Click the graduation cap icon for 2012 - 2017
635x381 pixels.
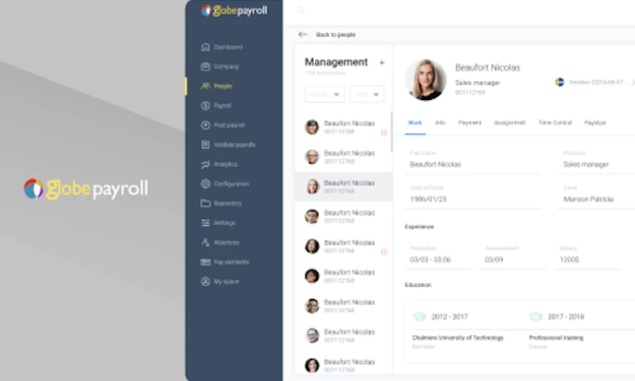coord(419,316)
